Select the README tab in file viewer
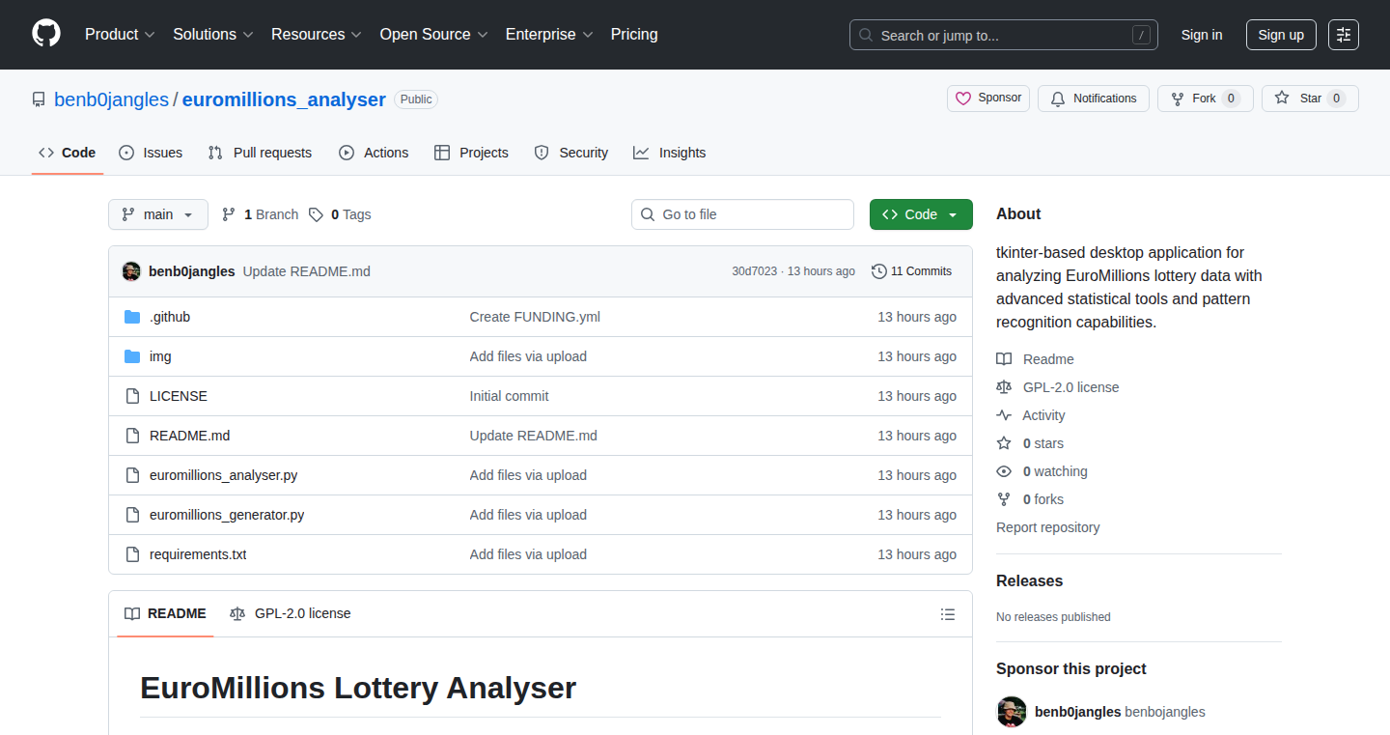The height and width of the screenshot is (735, 1390). click(165, 613)
